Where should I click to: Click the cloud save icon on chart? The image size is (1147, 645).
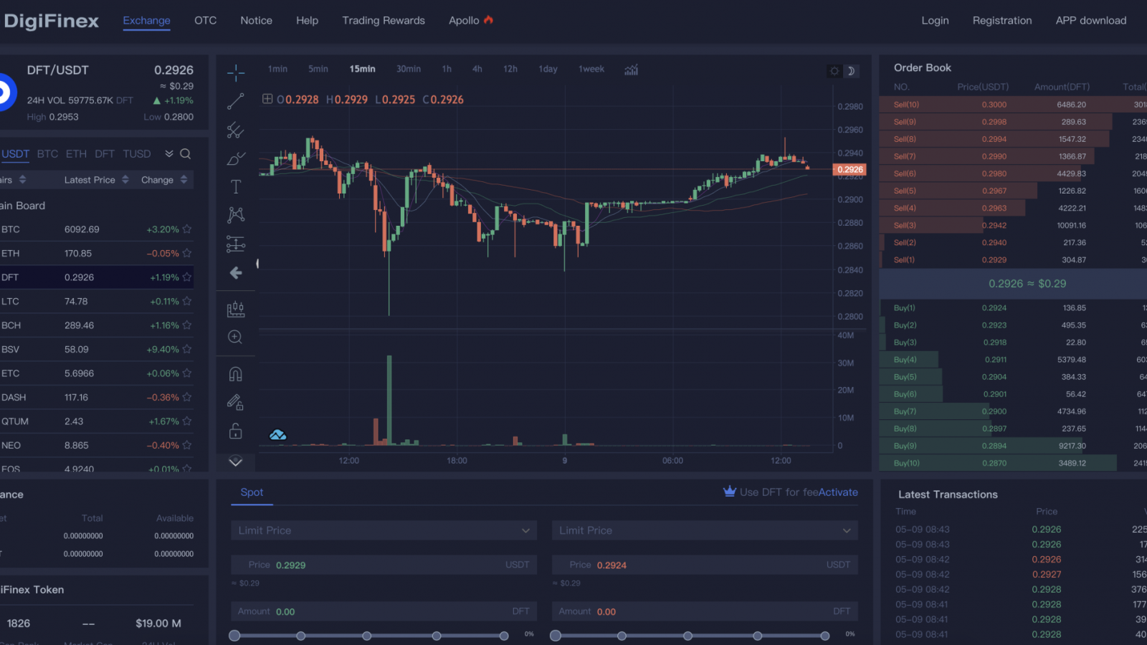tap(278, 434)
